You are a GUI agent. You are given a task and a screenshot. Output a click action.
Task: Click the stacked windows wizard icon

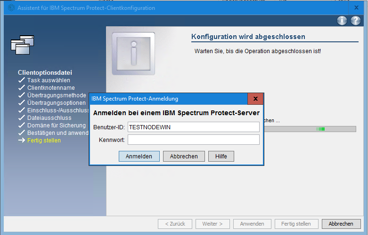pos(23,44)
